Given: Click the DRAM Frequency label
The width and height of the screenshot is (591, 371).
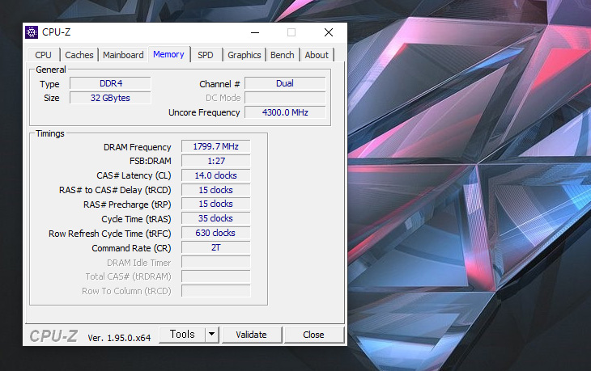Looking at the screenshot, I should pos(137,147).
